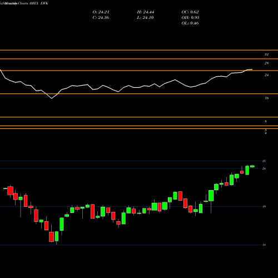Image resolution: width=278 pixels, height=278 pixels.
Task: Select the OC: 0.62 reading
Action: click(190, 12)
